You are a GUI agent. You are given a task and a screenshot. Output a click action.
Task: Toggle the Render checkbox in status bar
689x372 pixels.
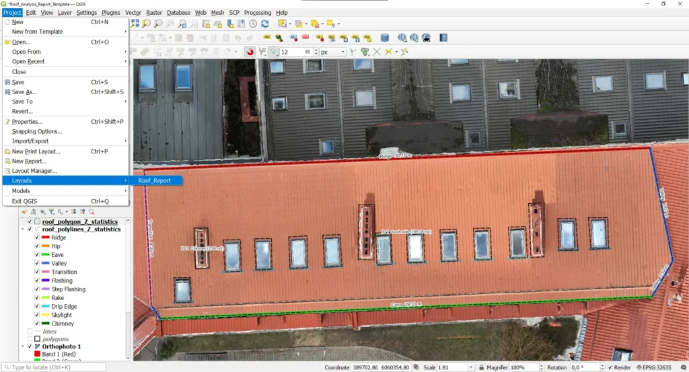(610, 367)
